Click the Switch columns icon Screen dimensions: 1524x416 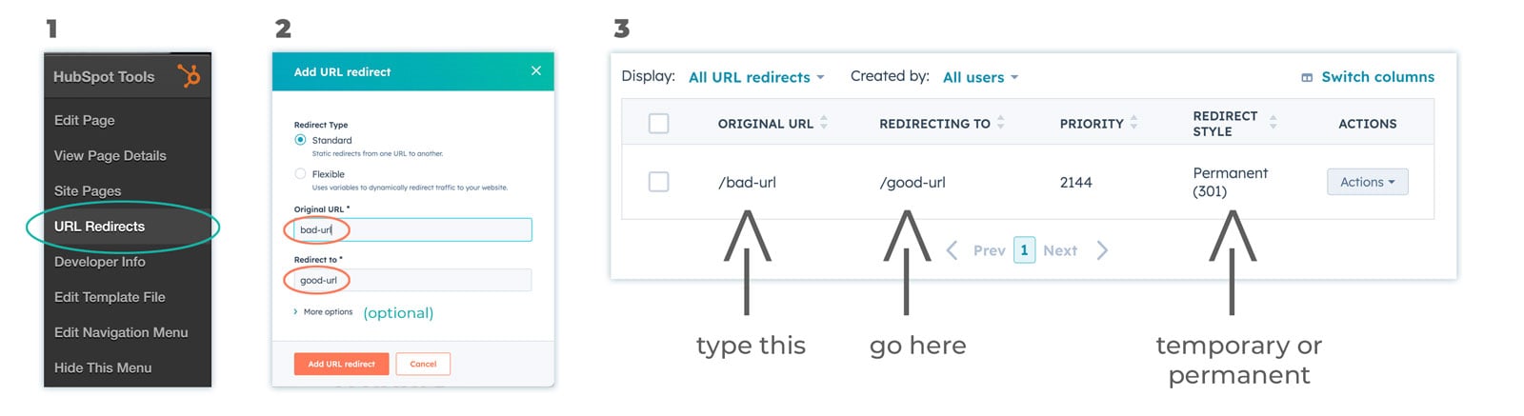point(1307,77)
